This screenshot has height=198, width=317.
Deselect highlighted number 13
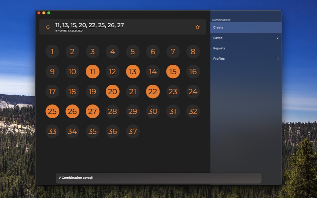pos(132,72)
